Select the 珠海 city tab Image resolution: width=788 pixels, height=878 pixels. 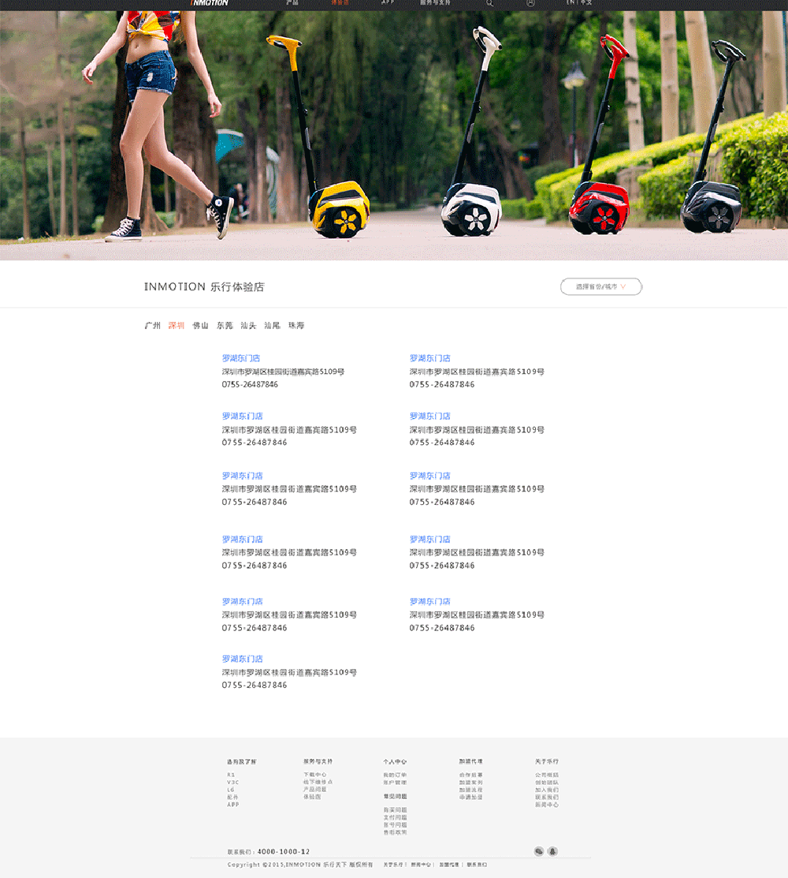click(296, 325)
